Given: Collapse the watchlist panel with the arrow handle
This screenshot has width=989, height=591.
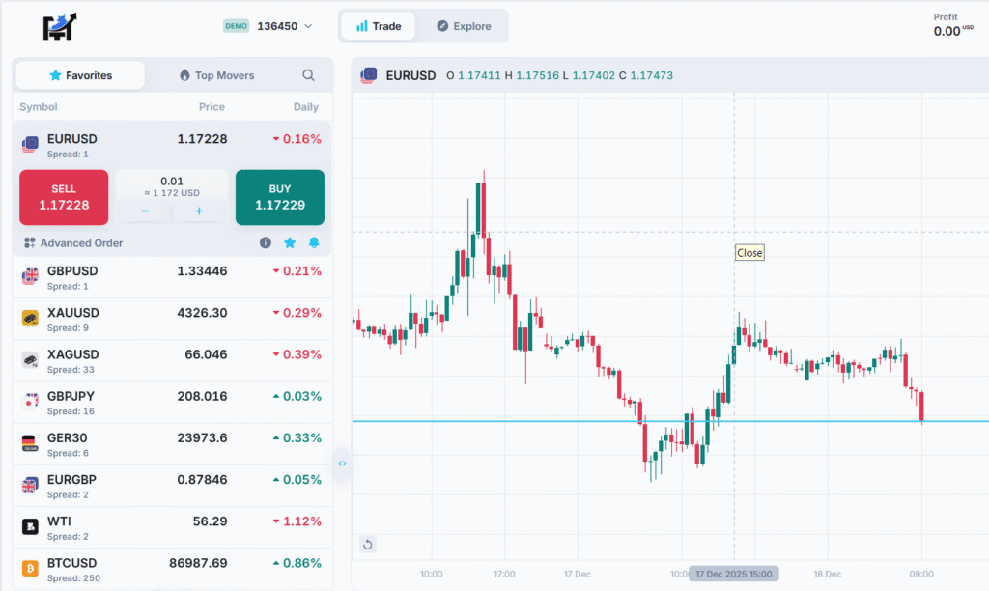Looking at the screenshot, I should [x=342, y=464].
